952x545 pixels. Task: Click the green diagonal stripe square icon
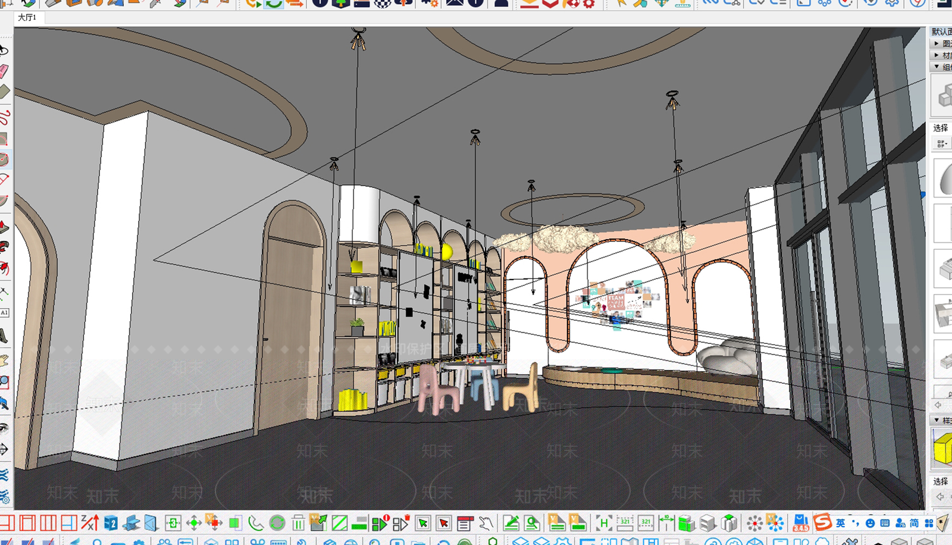(340, 524)
